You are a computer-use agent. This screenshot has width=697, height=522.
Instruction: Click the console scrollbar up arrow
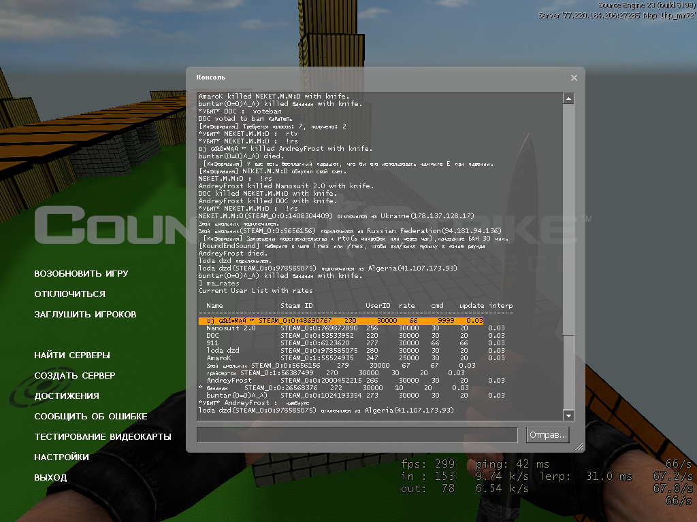[x=568, y=99]
